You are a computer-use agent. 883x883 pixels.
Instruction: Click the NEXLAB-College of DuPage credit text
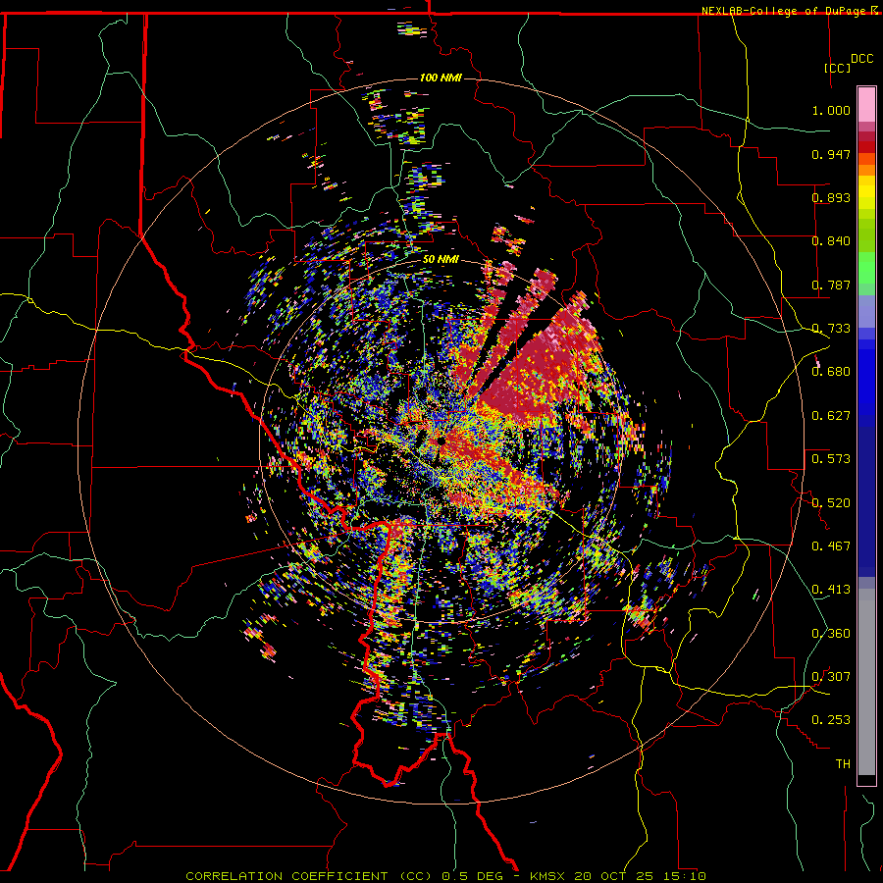783,11
